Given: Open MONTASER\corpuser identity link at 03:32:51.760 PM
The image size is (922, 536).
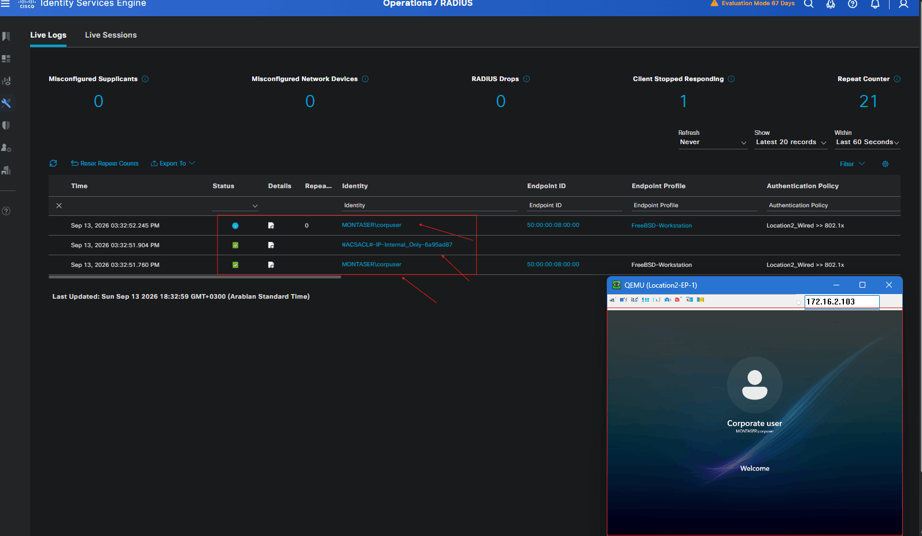Looking at the screenshot, I should click(x=371, y=265).
